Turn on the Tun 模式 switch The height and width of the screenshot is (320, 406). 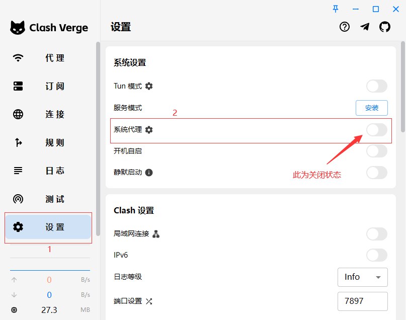pos(376,86)
